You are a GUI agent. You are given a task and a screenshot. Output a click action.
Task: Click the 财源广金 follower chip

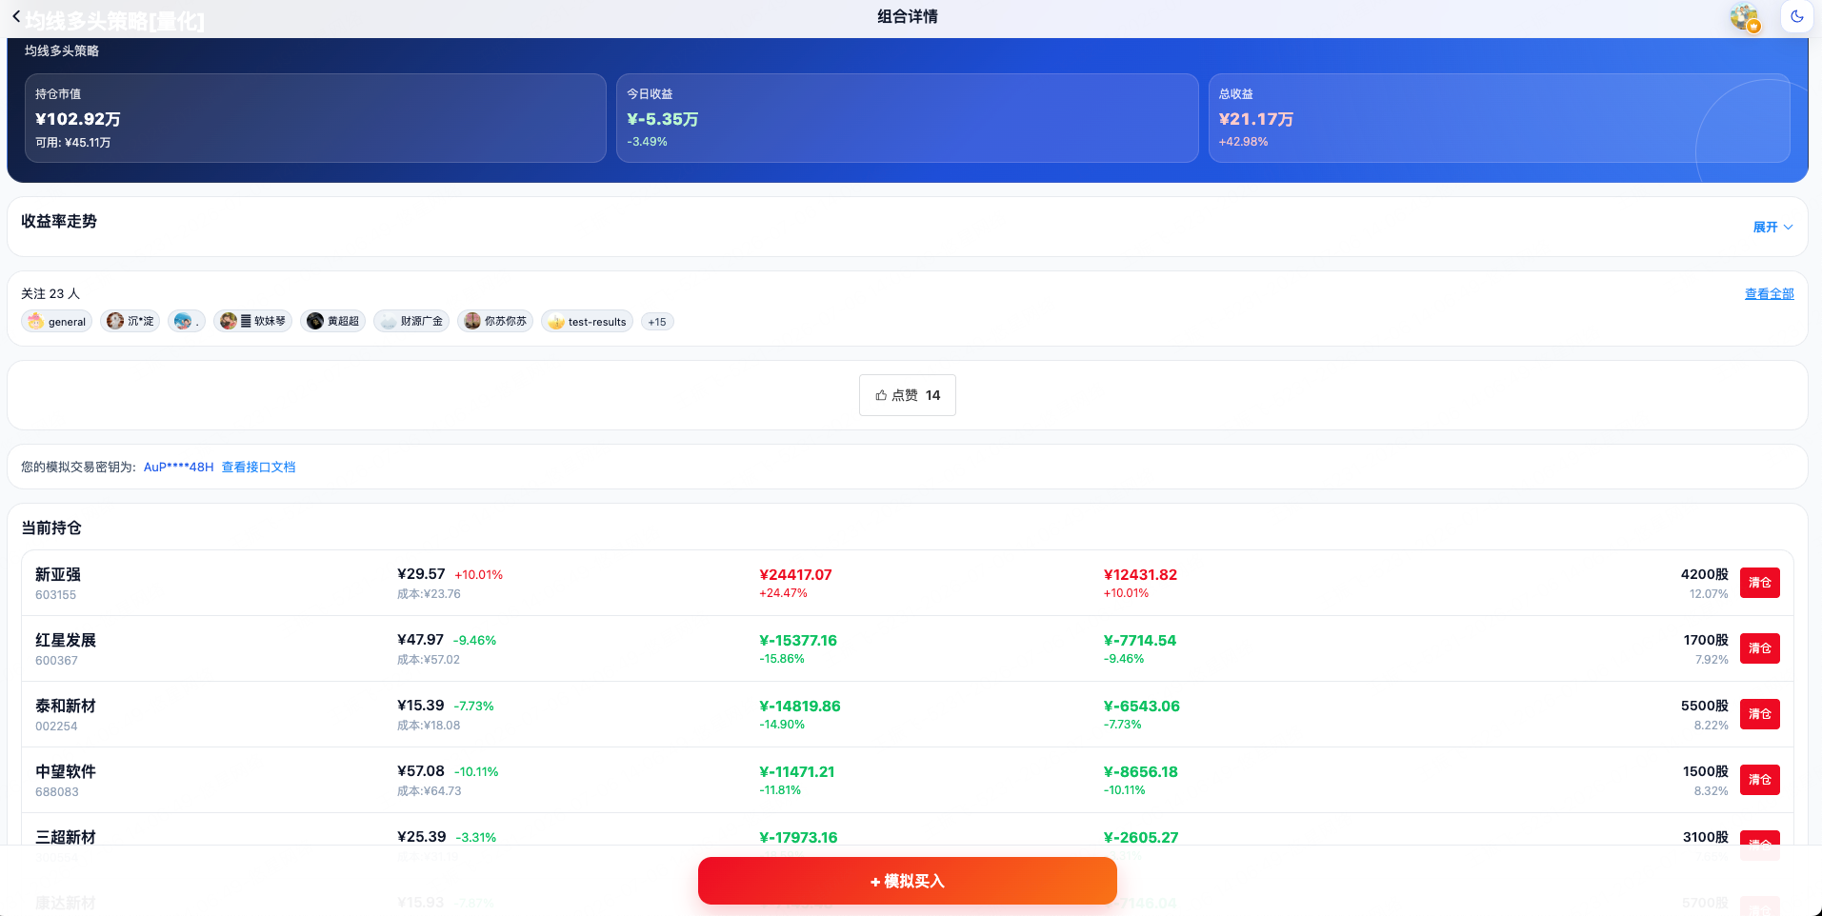click(411, 322)
